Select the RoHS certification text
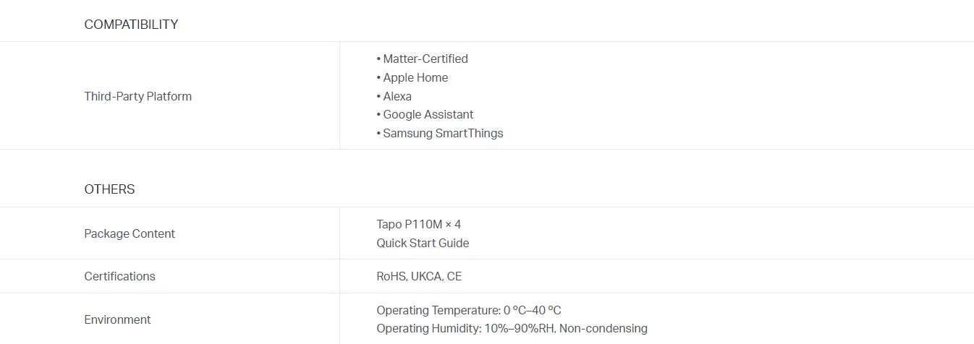The width and height of the screenshot is (974, 344). click(391, 276)
